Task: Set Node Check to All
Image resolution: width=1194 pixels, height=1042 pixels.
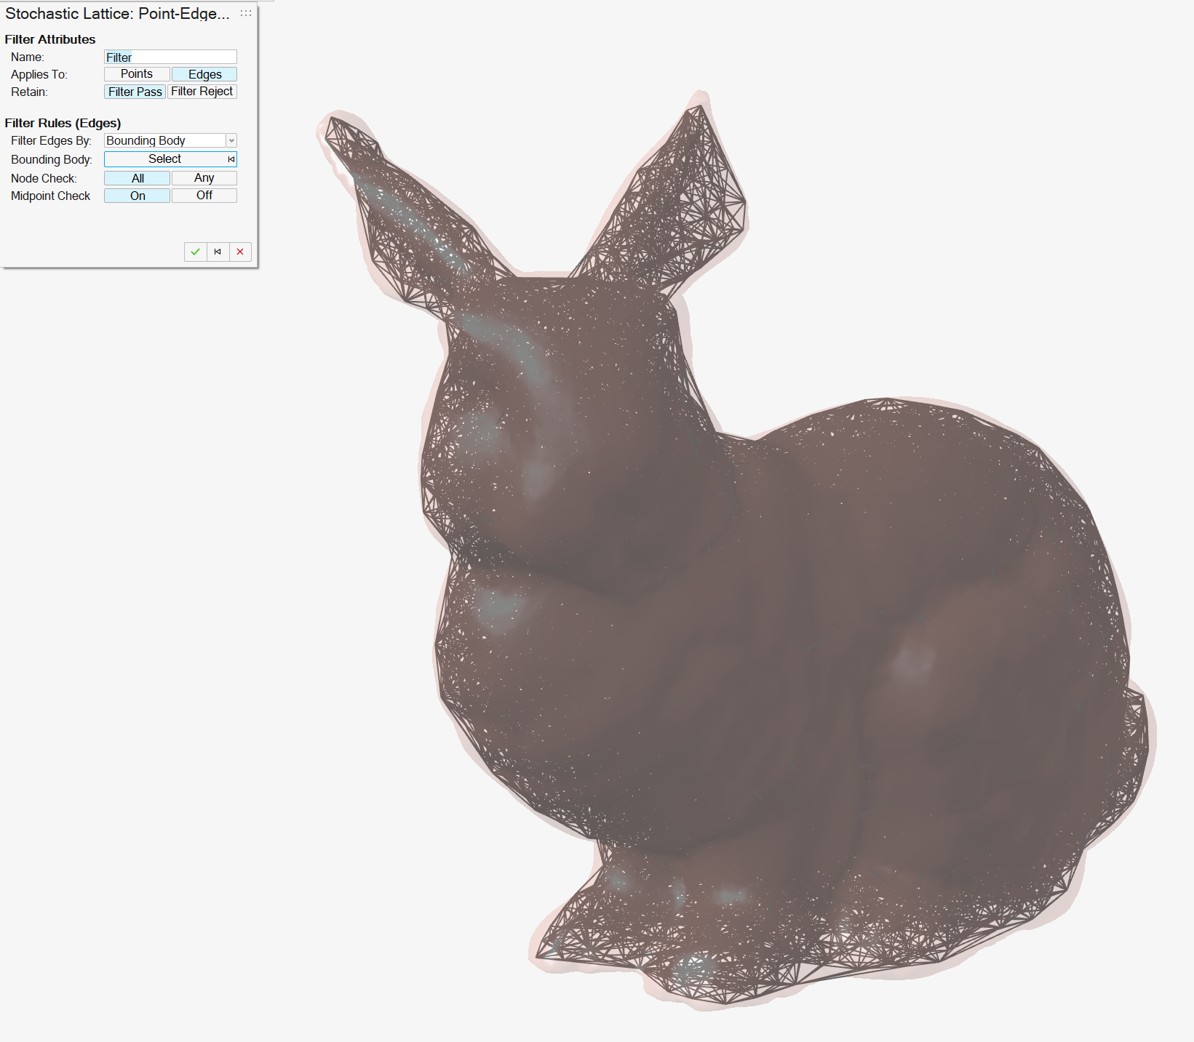Action: tap(138, 178)
